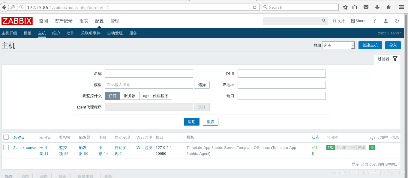Open Template OS Linux link
The height and width of the screenshot is (178, 408).
click(253, 148)
